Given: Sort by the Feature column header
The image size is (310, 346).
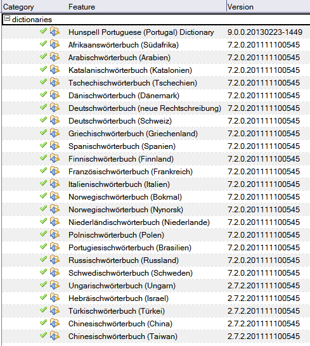Looking at the screenshot, I should 82,7.
